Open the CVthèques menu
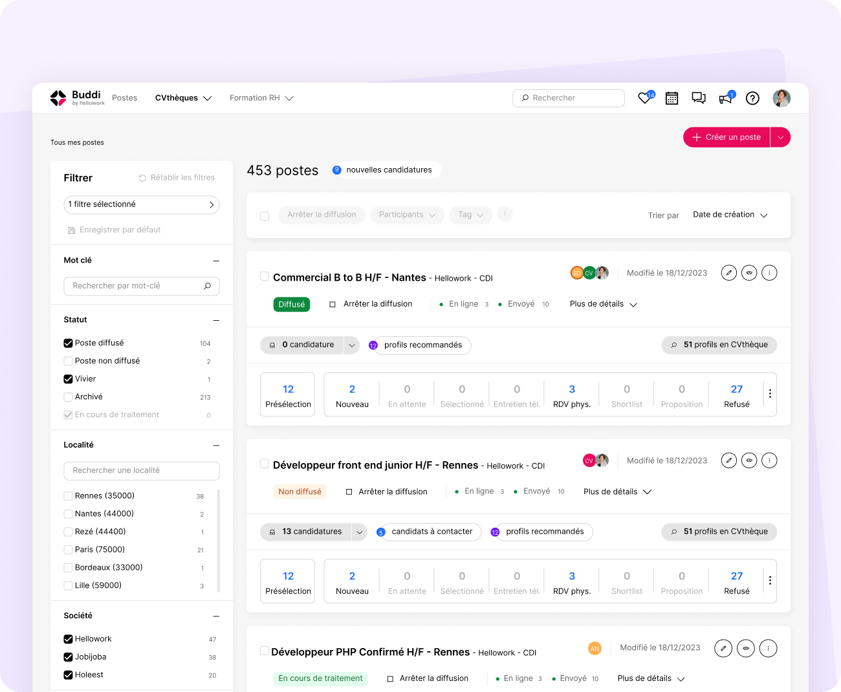The height and width of the screenshot is (692, 841). (183, 98)
